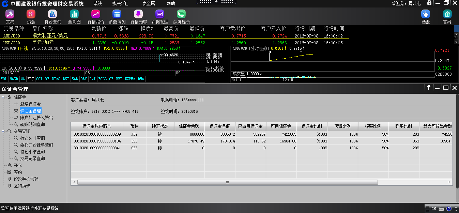Click the CH input language indicator
Screen dimensions: 459x213
click(x=434, y=209)
